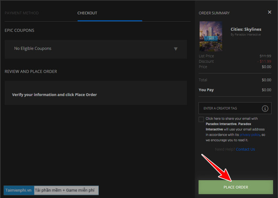Switch to the Payment Method tab

click(22, 13)
